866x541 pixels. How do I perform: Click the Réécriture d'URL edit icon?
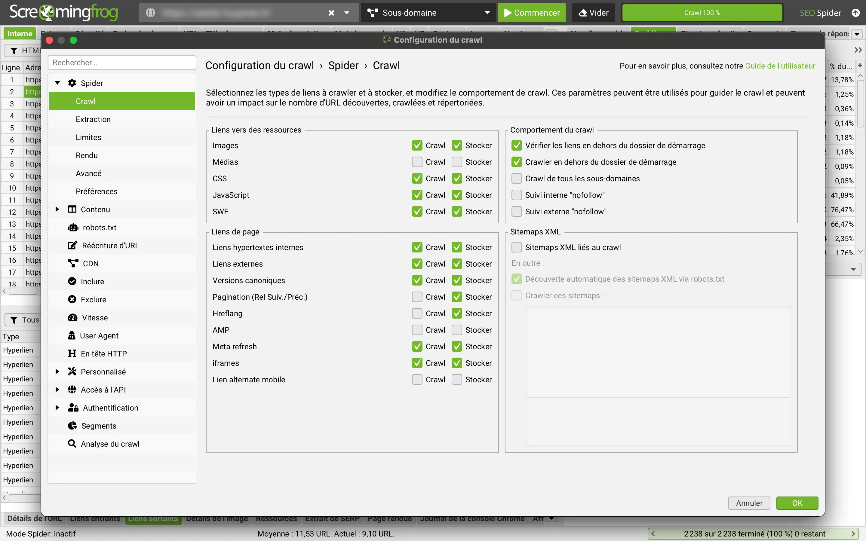pos(73,246)
